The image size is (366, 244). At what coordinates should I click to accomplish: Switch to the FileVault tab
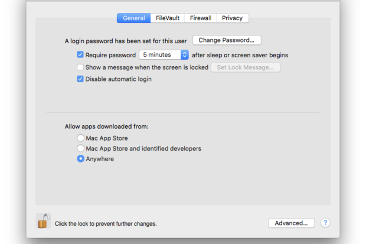(168, 18)
